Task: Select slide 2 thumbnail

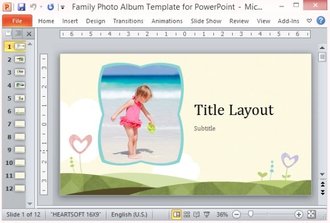Action: (x=20, y=60)
